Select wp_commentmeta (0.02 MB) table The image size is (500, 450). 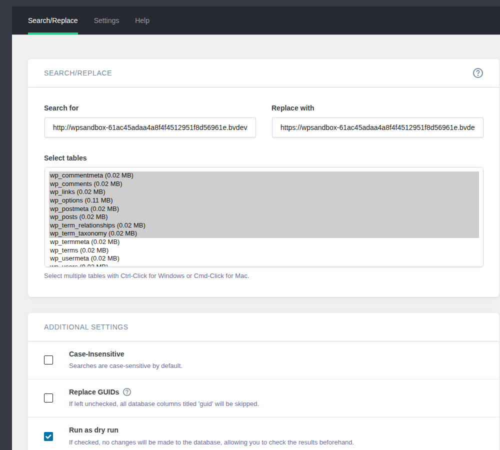click(264, 175)
